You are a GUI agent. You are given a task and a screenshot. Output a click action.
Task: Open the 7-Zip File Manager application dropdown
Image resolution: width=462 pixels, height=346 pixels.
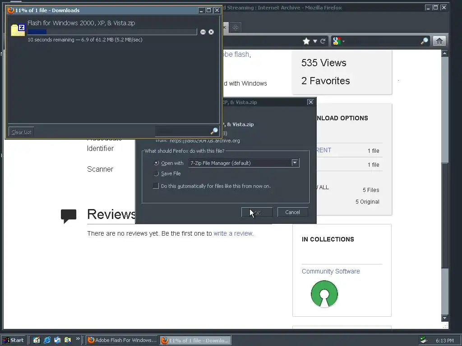click(x=295, y=163)
